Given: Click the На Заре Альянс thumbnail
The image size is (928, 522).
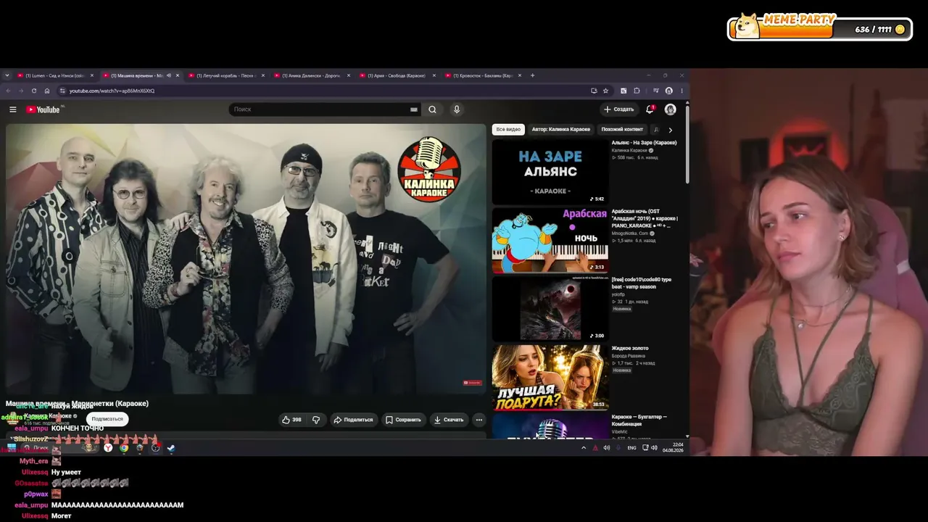Looking at the screenshot, I should tap(550, 172).
